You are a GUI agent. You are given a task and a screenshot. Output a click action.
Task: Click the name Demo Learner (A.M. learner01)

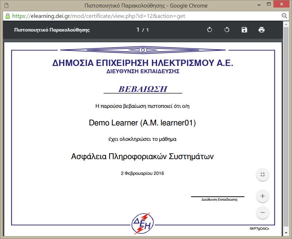(x=142, y=123)
